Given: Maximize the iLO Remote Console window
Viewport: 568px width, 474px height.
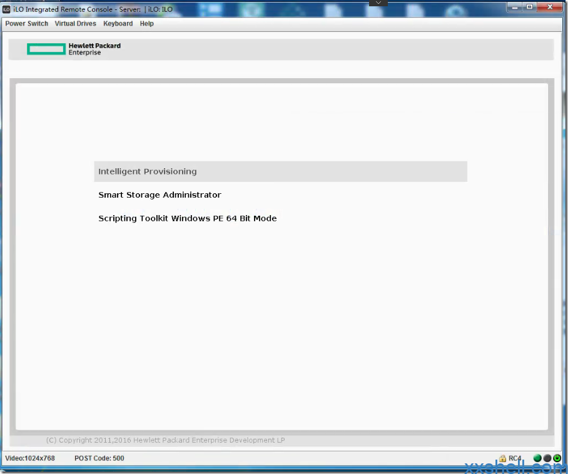Looking at the screenshot, I should [530, 8].
